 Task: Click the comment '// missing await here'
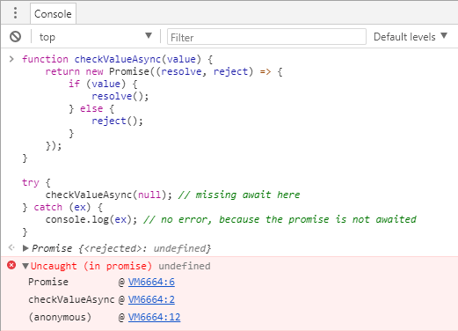pos(239,195)
